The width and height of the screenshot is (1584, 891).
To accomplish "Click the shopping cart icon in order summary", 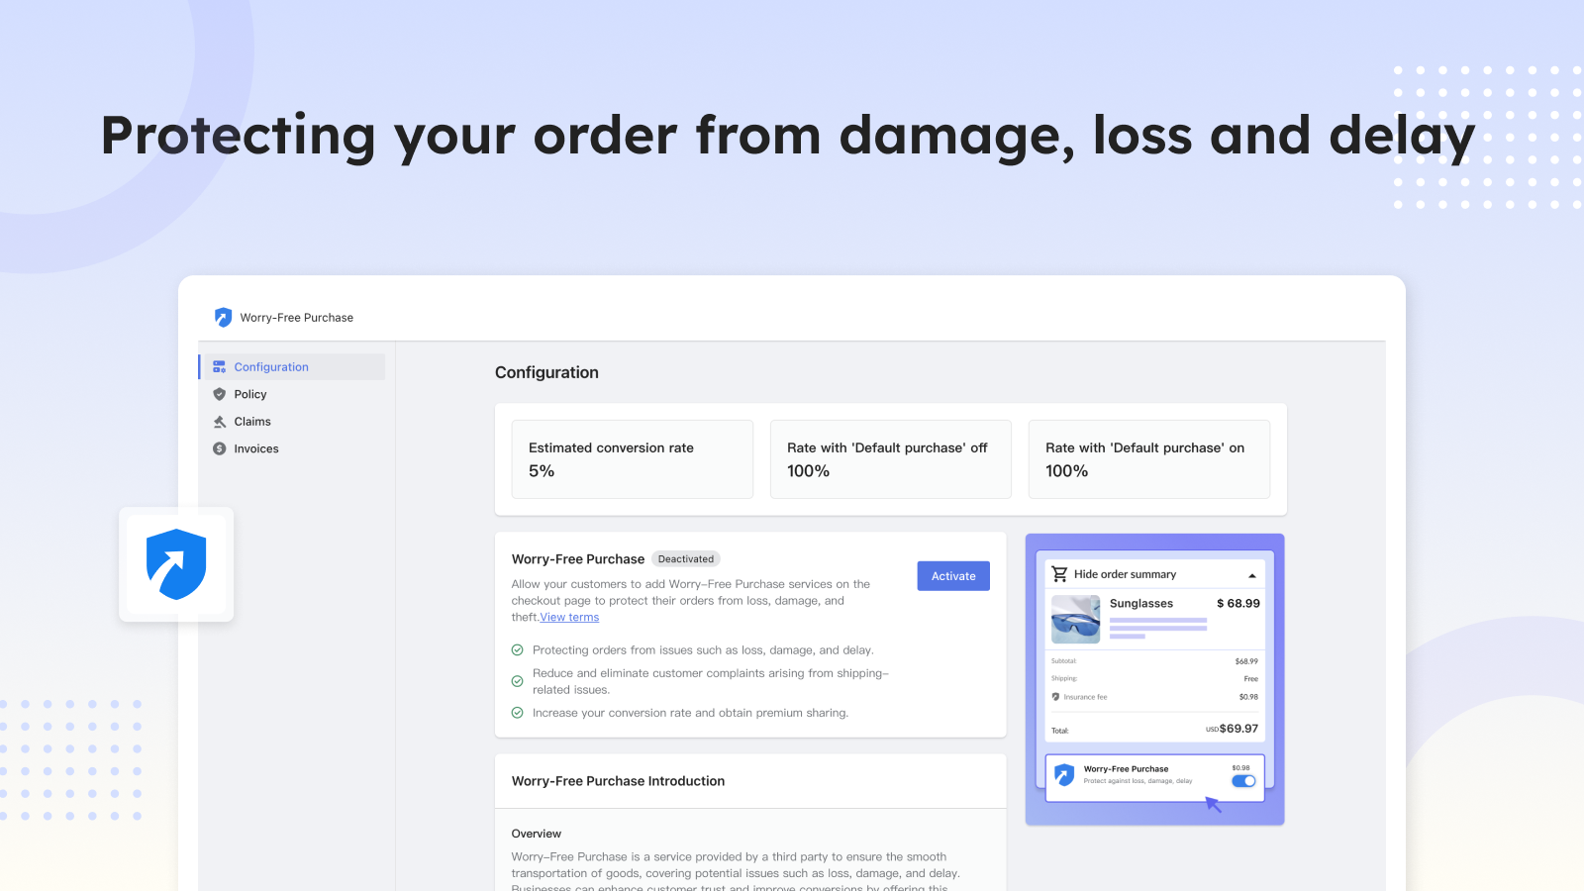I will 1059,574.
